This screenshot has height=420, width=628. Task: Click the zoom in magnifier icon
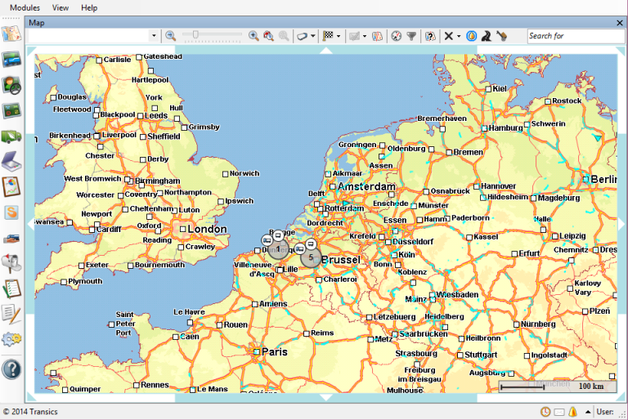point(253,36)
